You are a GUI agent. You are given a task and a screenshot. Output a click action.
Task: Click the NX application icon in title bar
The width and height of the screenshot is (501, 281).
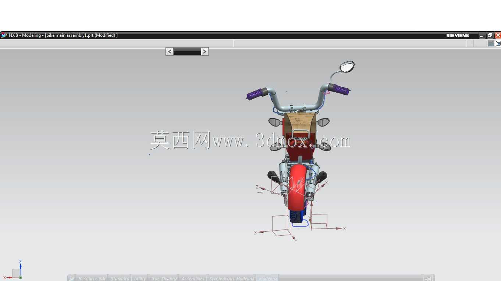(x=4, y=35)
